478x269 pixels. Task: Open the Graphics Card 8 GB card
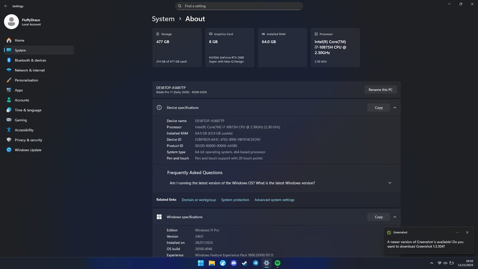(230, 48)
